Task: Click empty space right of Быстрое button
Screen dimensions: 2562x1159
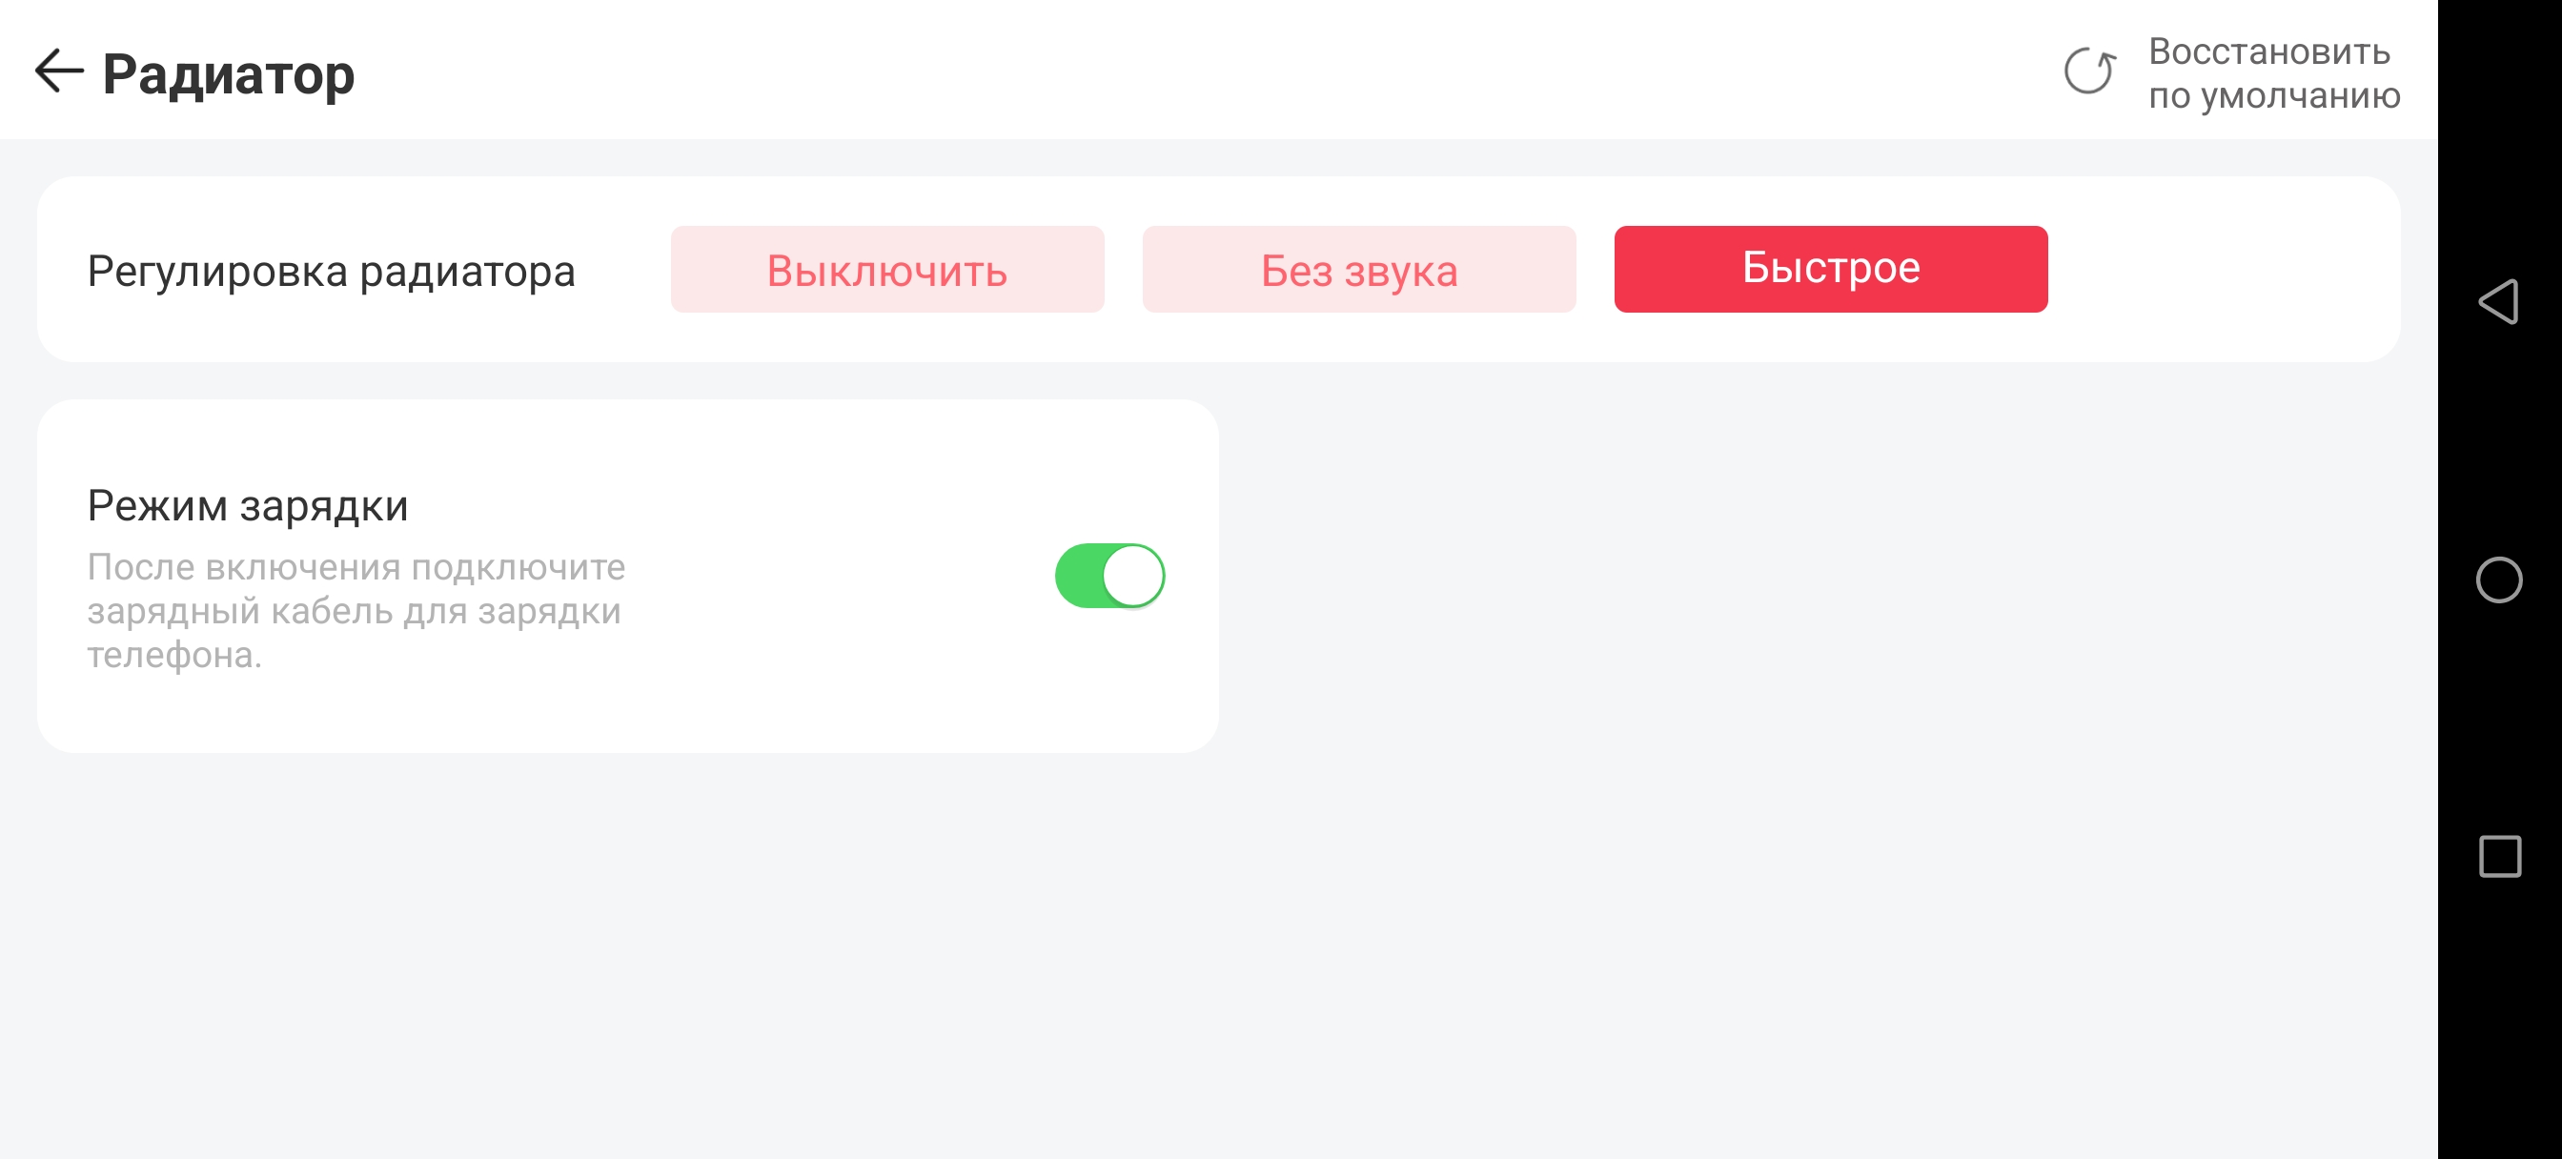Action: tap(2218, 270)
